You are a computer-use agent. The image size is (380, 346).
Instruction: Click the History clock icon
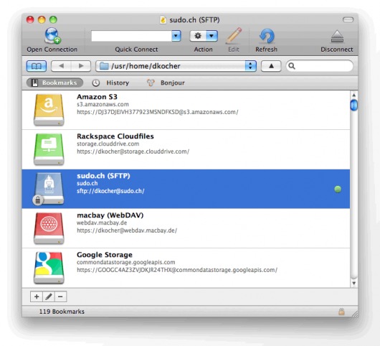tap(96, 83)
